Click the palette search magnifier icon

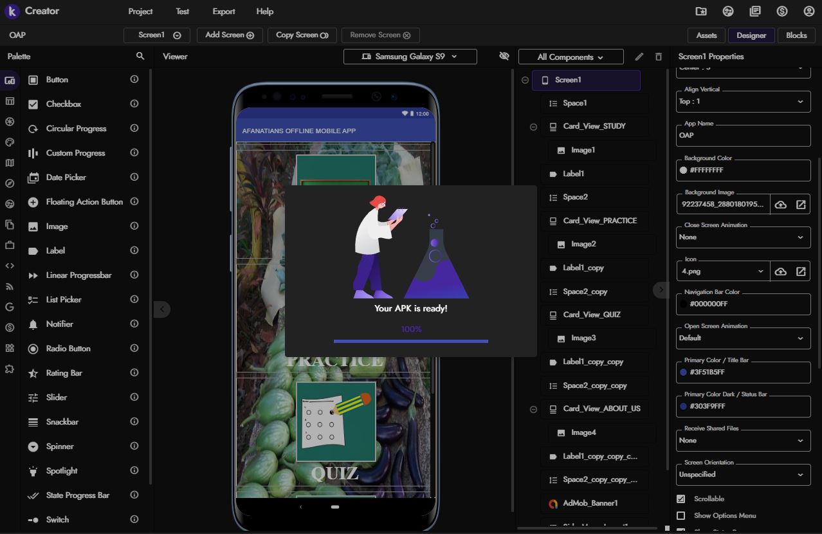[140, 57]
